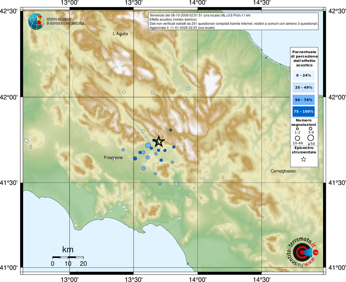Click the 'Terremoto del 08-10-2009' header line
Image resolution: width=346 pixels, height=282 pixels.
(200, 15)
